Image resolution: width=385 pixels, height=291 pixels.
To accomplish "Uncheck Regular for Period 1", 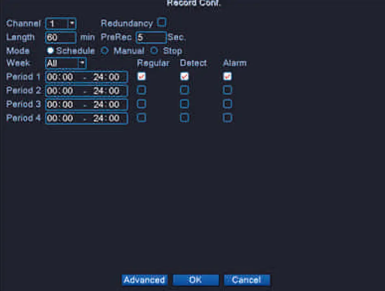I will (x=142, y=76).
